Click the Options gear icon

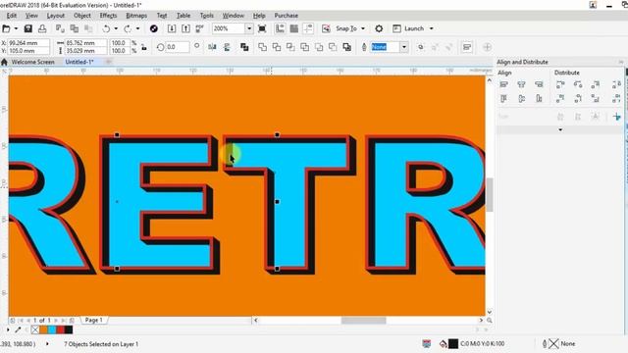379,28
